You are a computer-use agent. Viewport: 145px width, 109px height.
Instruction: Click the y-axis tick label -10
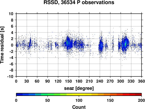click(10, 76)
